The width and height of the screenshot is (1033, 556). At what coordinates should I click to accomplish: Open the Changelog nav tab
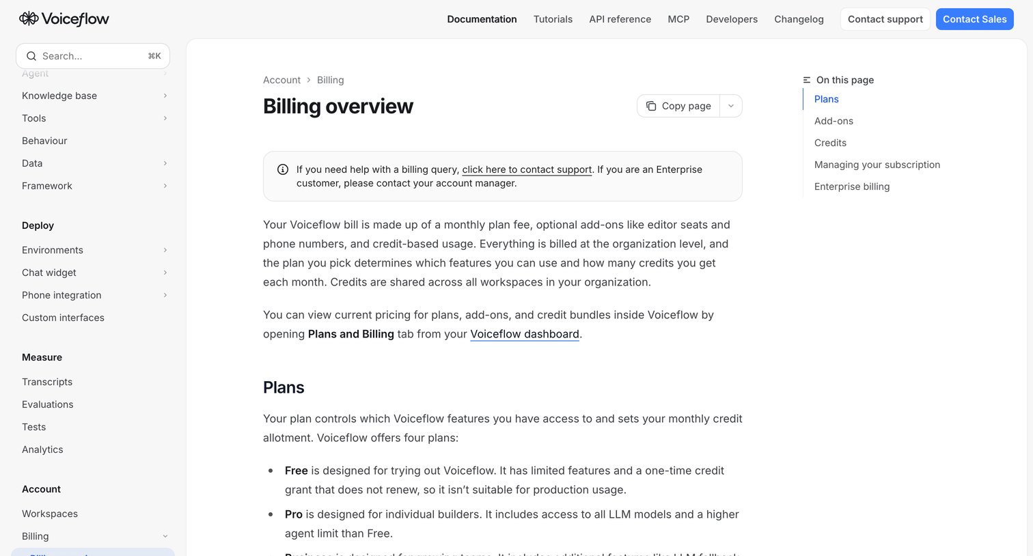click(x=799, y=19)
